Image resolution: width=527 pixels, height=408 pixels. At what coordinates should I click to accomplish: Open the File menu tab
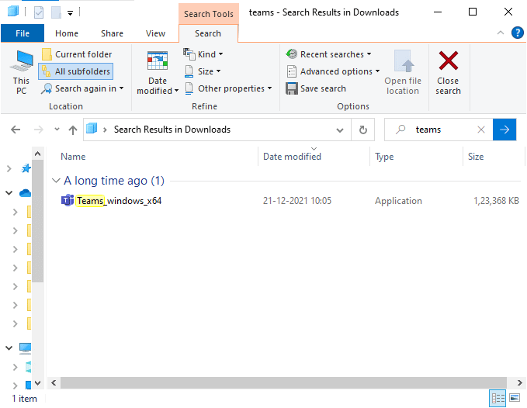[x=23, y=33]
